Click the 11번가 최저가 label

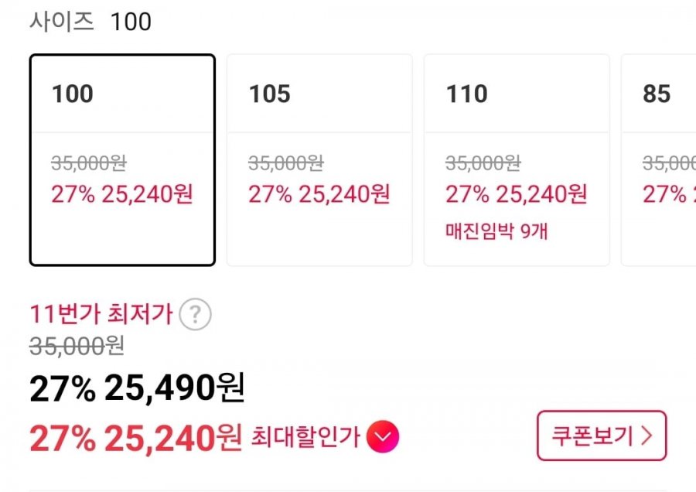(101, 314)
